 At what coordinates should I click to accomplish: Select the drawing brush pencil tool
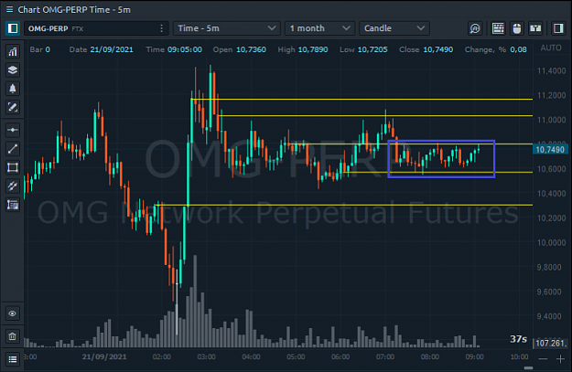[13, 107]
